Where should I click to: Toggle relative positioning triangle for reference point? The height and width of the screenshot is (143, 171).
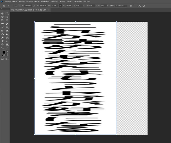pos(34,6)
